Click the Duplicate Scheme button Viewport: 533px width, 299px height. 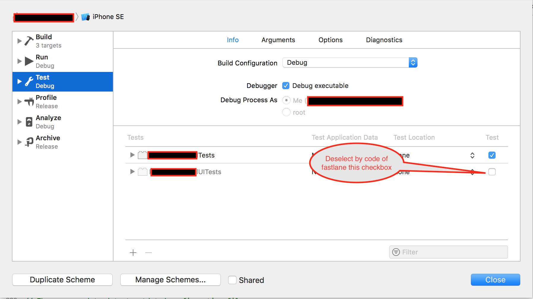62,280
